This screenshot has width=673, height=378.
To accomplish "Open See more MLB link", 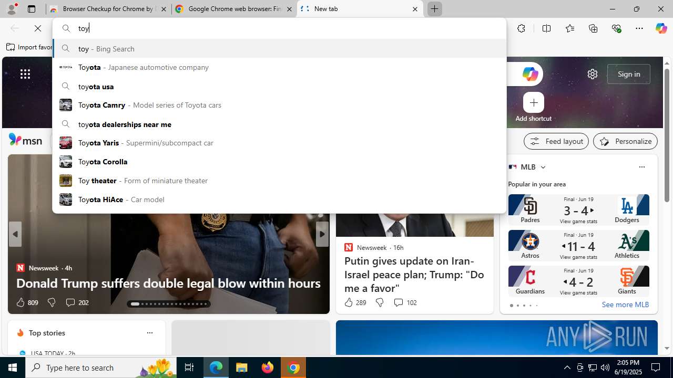I will coord(625,304).
